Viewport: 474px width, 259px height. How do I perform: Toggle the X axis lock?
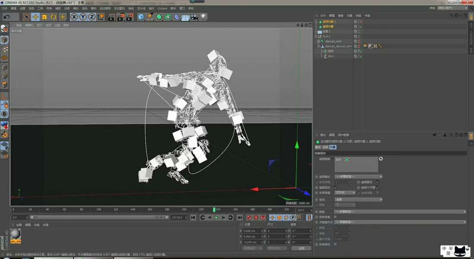[74, 17]
